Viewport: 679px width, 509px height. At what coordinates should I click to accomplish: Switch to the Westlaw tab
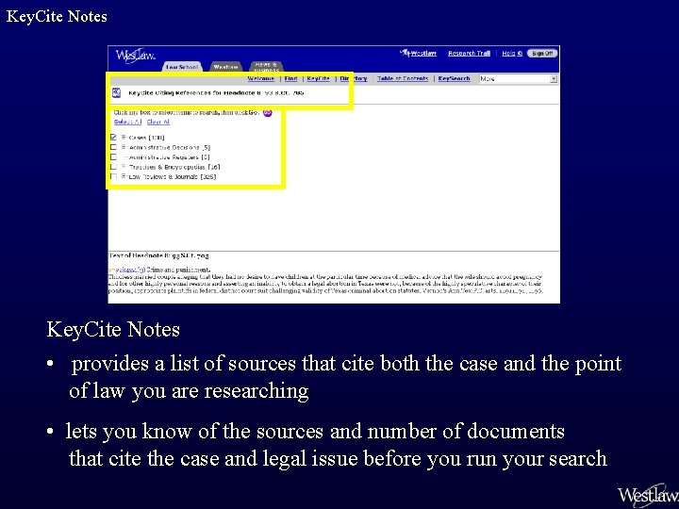pos(225,67)
